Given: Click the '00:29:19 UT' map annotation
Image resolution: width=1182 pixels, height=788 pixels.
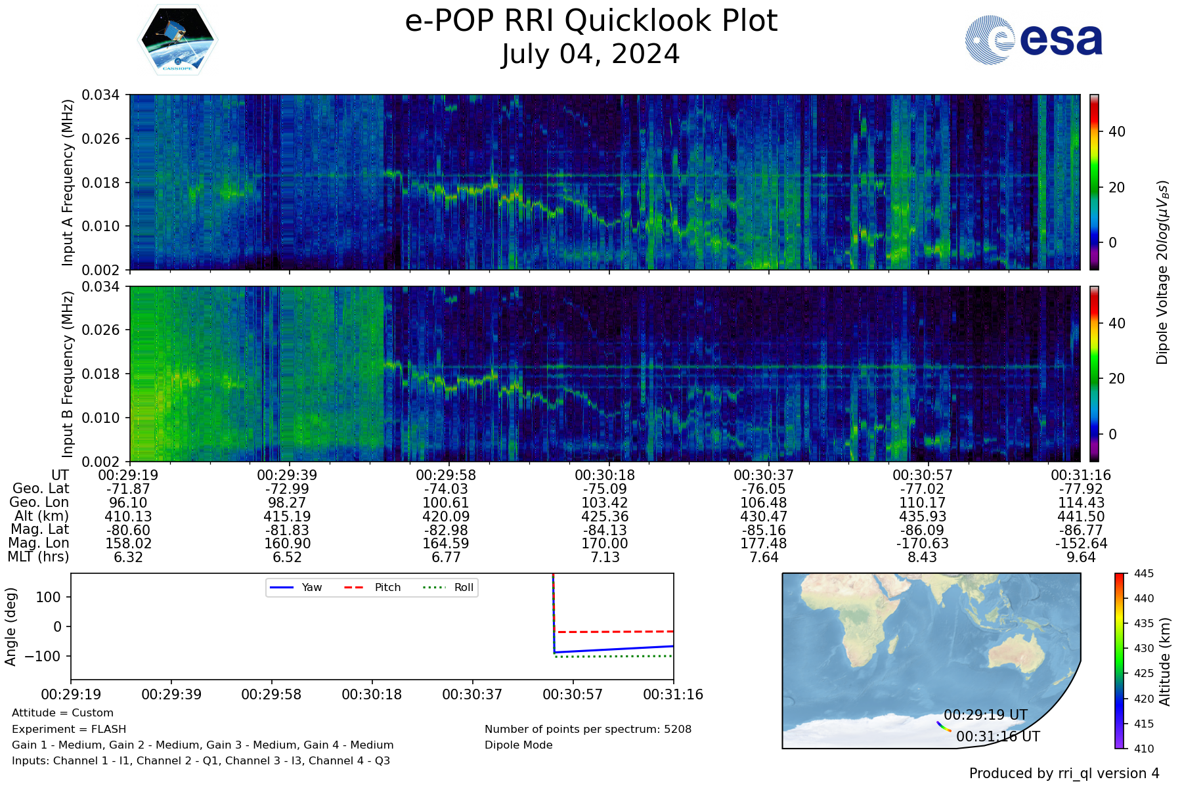Looking at the screenshot, I should coord(985,715).
